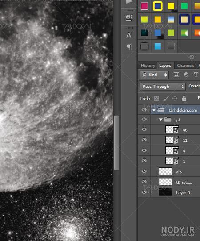Select the lime green style swatch in third row
Image resolution: width=200 pixels, height=241 pixels.
171,33
